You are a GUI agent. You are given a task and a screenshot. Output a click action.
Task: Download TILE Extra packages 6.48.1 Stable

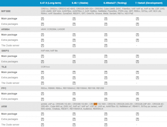click(74, 78)
